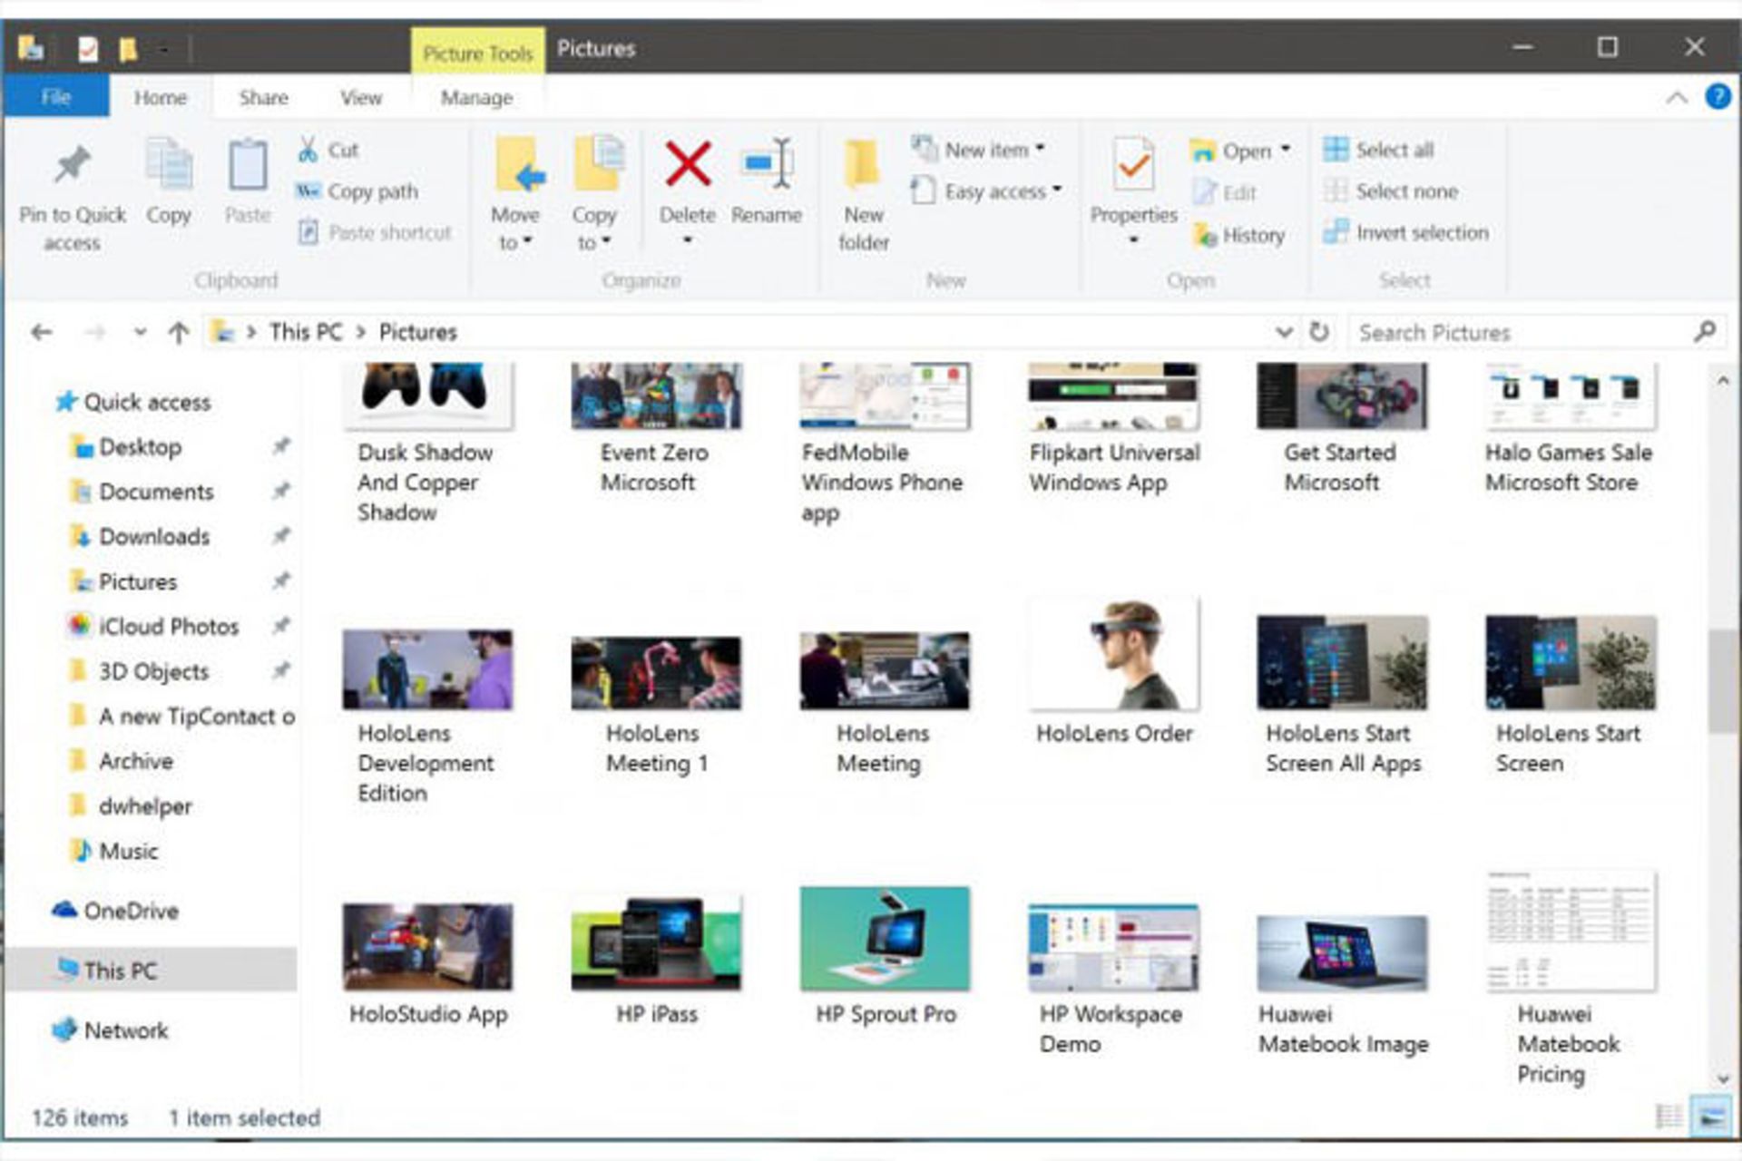
Task: Click Quick Access Toolbar properties icon
Action: (x=88, y=48)
